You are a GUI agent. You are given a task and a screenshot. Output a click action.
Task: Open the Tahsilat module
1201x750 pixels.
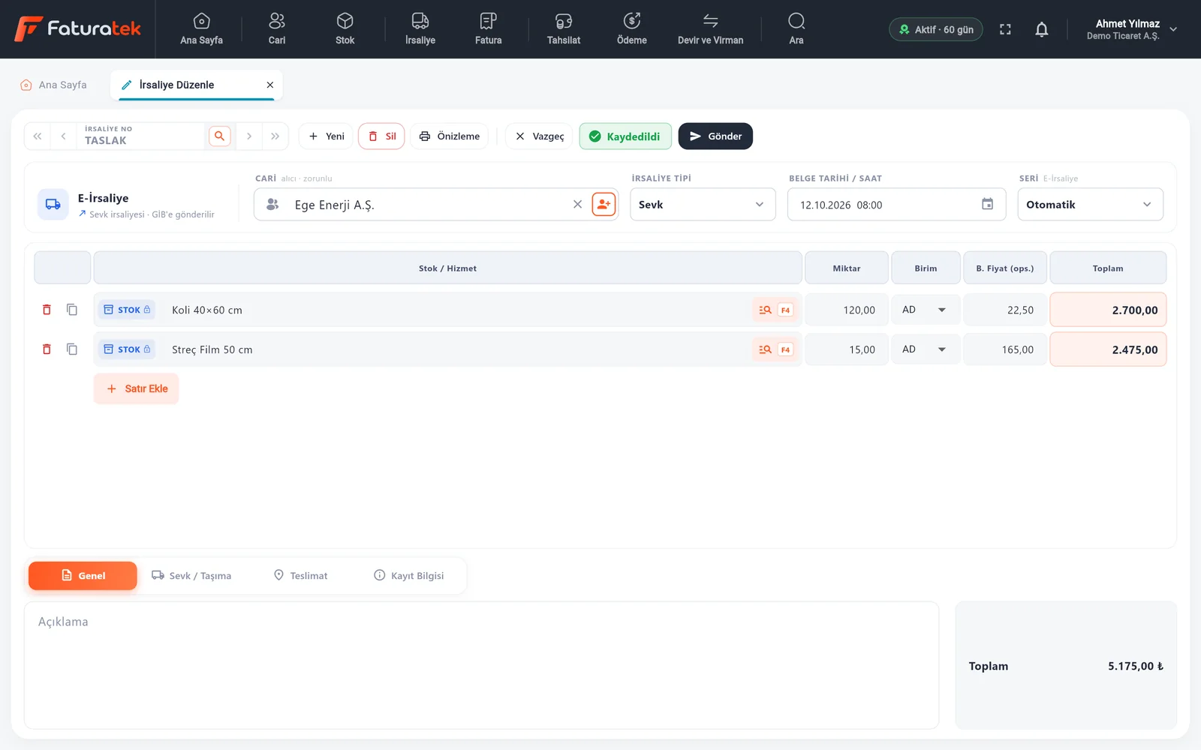tap(564, 29)
